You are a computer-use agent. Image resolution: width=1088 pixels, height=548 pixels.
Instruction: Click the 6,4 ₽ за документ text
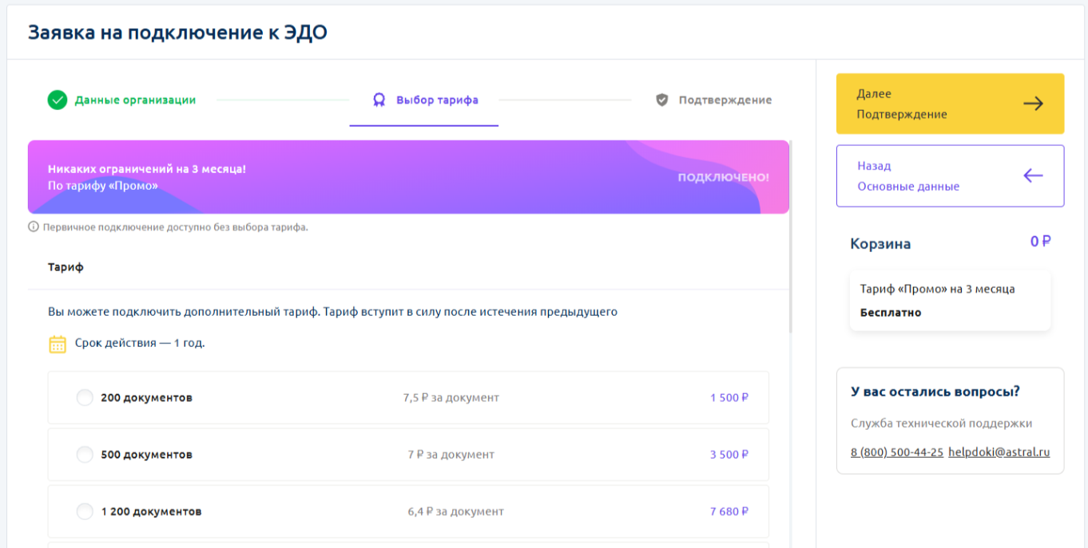[x=455, y=511]
